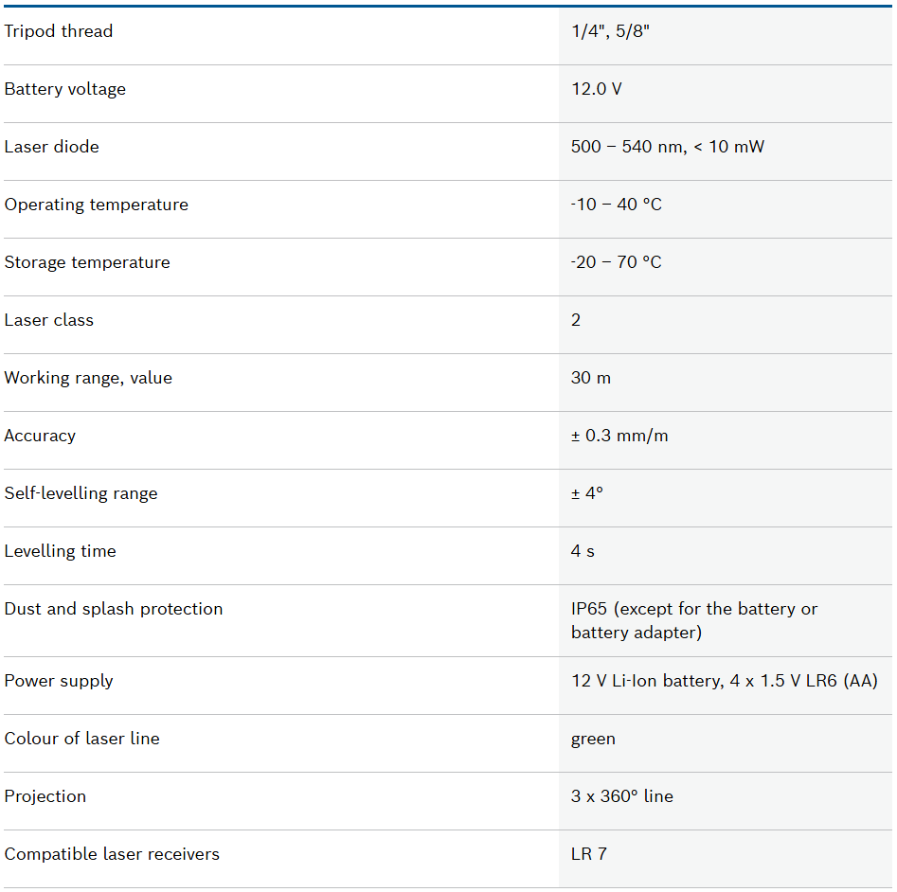Select the "30 m" working range value
The width and height of the screenshot is (897, 892).
coord(591,378)
